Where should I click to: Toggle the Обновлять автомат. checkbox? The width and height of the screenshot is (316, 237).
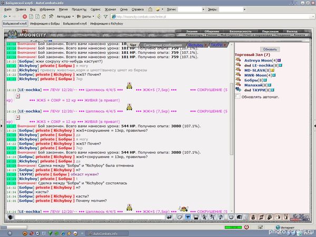click(238, 96)
